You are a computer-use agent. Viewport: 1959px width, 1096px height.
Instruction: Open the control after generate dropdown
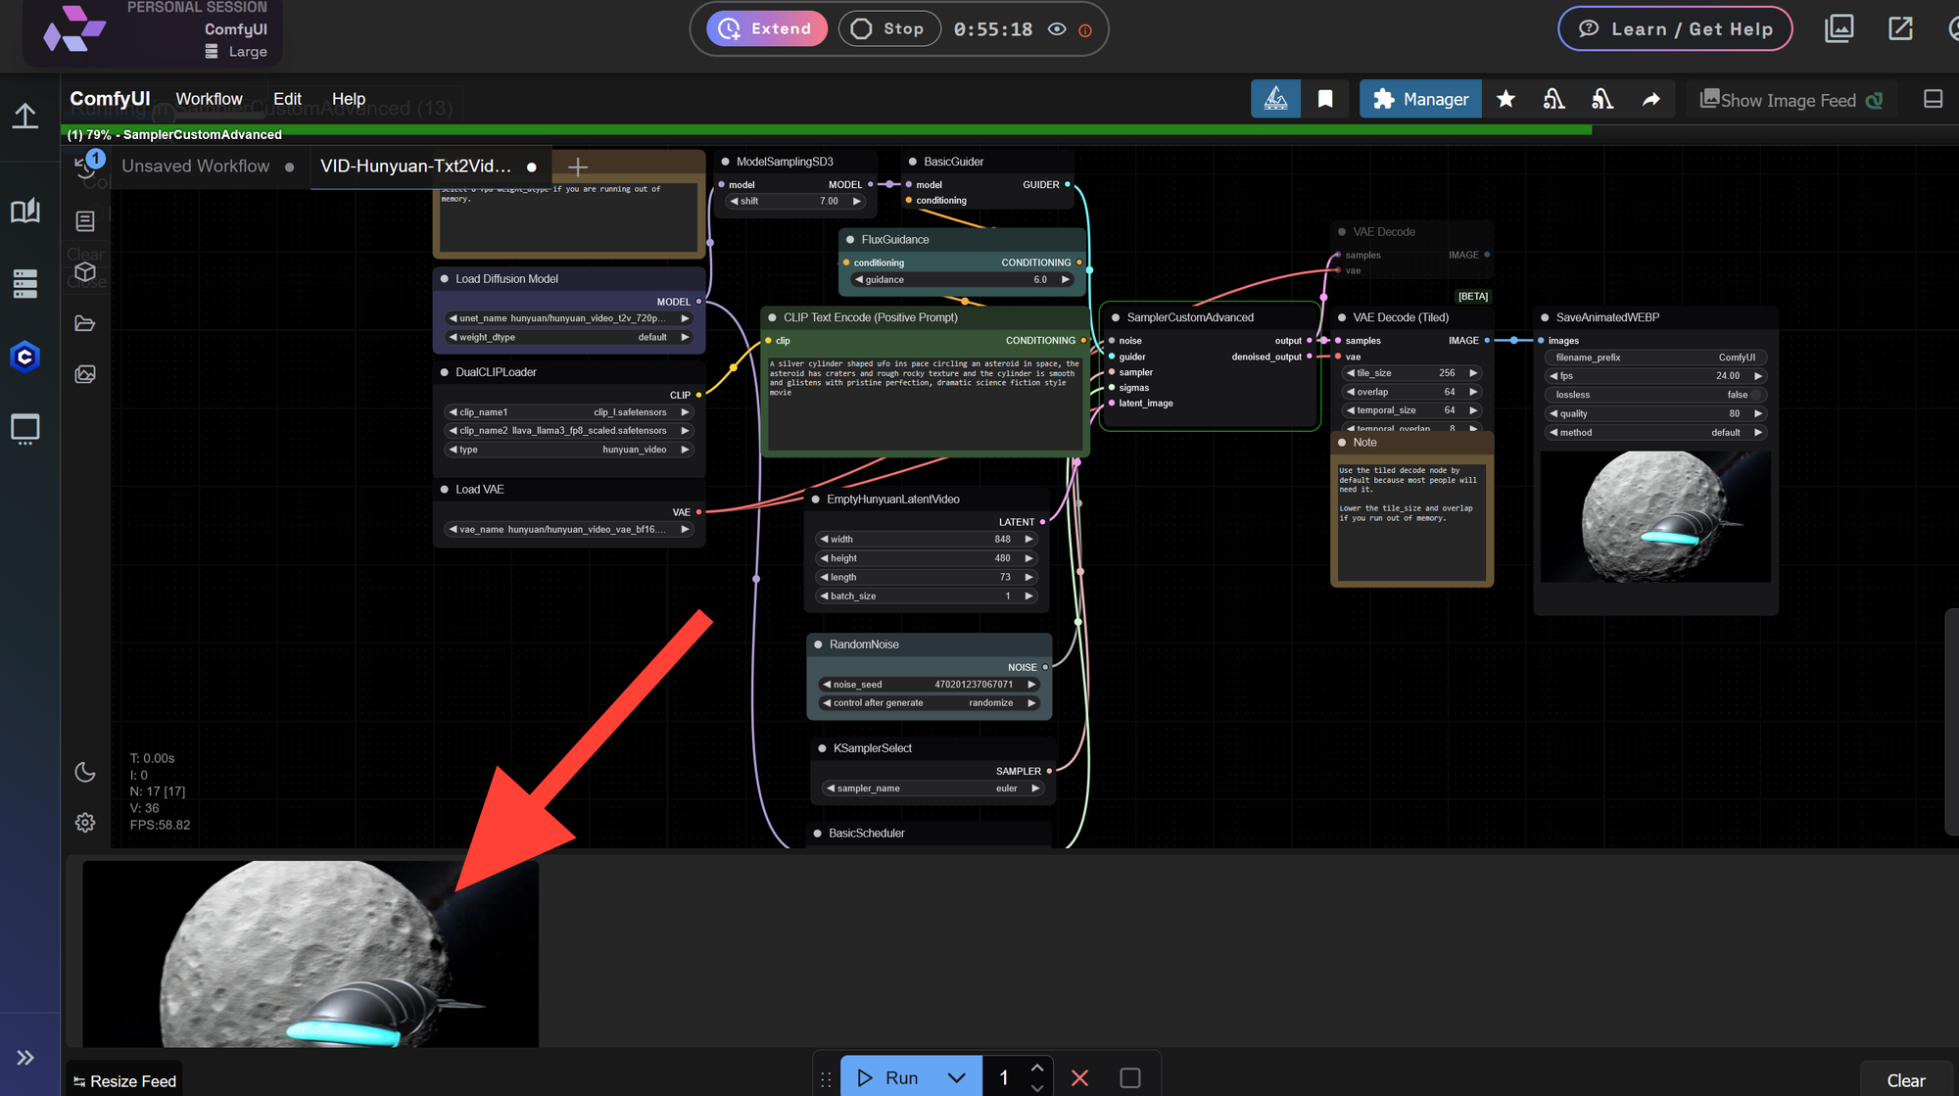(930, 702)
